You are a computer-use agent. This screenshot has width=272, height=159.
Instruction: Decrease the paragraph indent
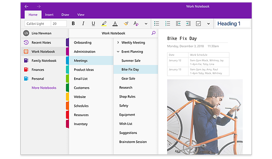178,24
